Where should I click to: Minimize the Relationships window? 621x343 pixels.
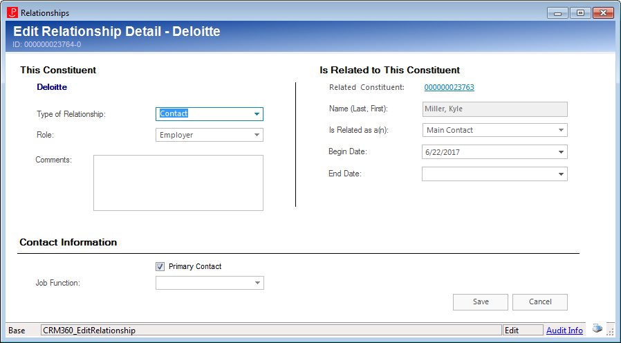[x=557, y=13]
